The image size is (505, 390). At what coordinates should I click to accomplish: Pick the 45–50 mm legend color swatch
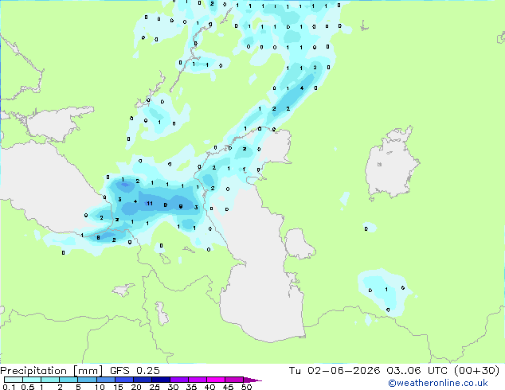(234, 380)
